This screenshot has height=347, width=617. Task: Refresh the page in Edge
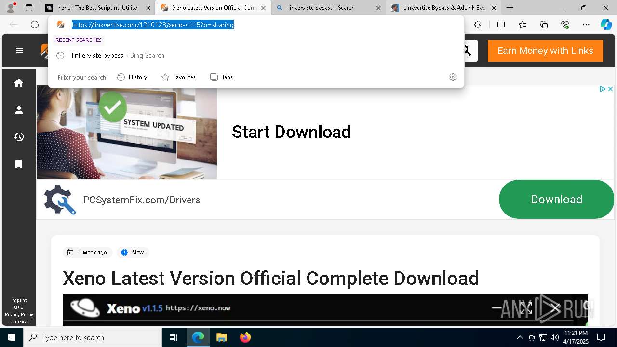35,25
